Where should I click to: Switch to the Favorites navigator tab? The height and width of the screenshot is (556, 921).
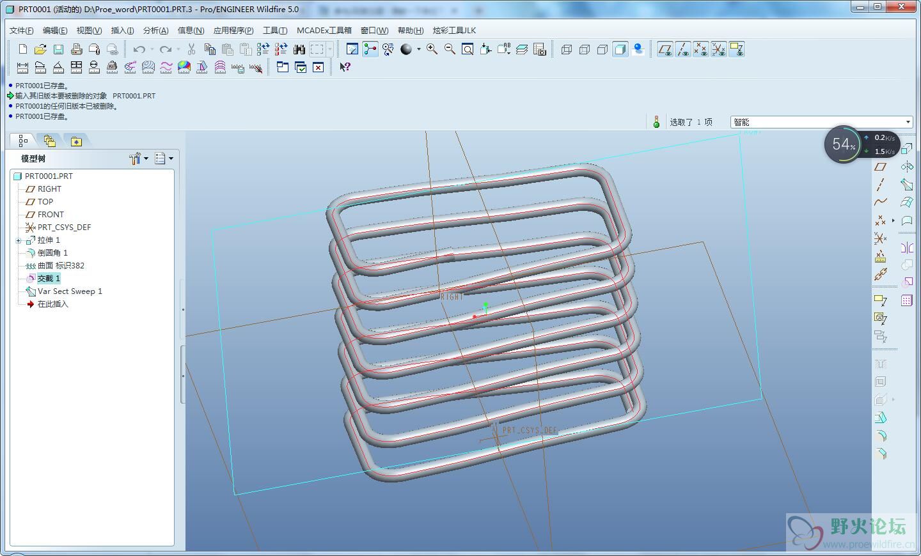[76, 141]
